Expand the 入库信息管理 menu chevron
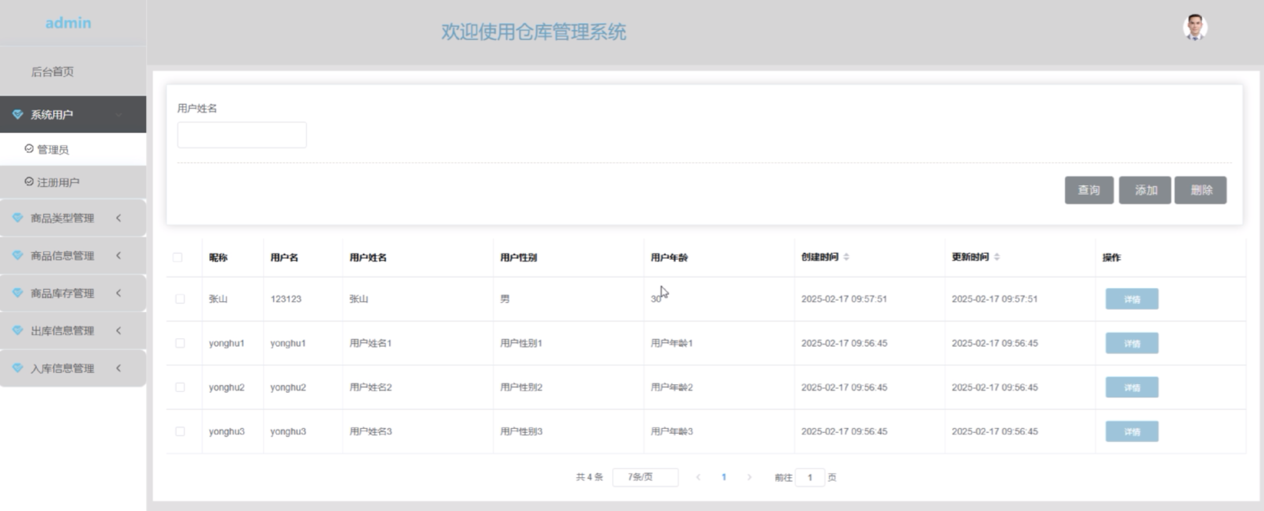 [x=119, y=368]
